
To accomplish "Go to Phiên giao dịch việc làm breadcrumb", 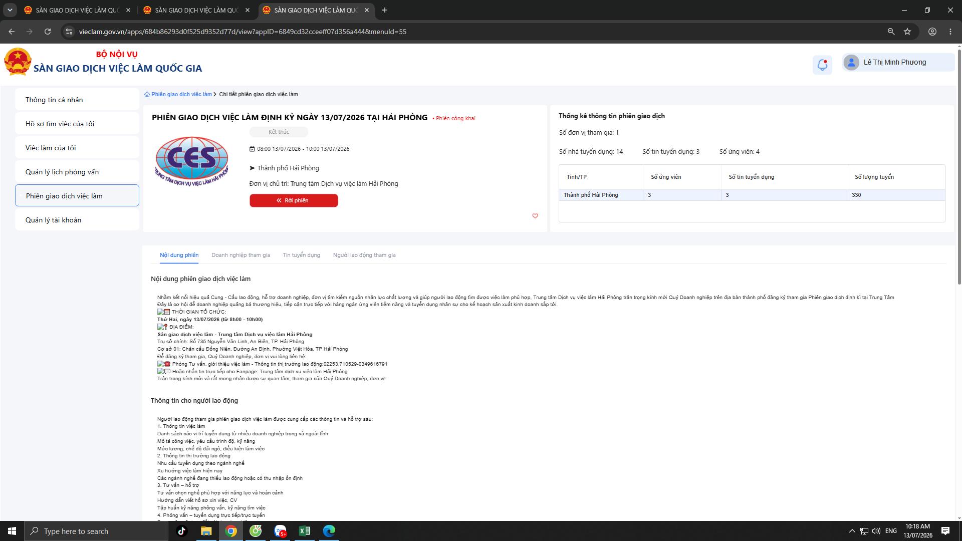I will coord(181,94).
